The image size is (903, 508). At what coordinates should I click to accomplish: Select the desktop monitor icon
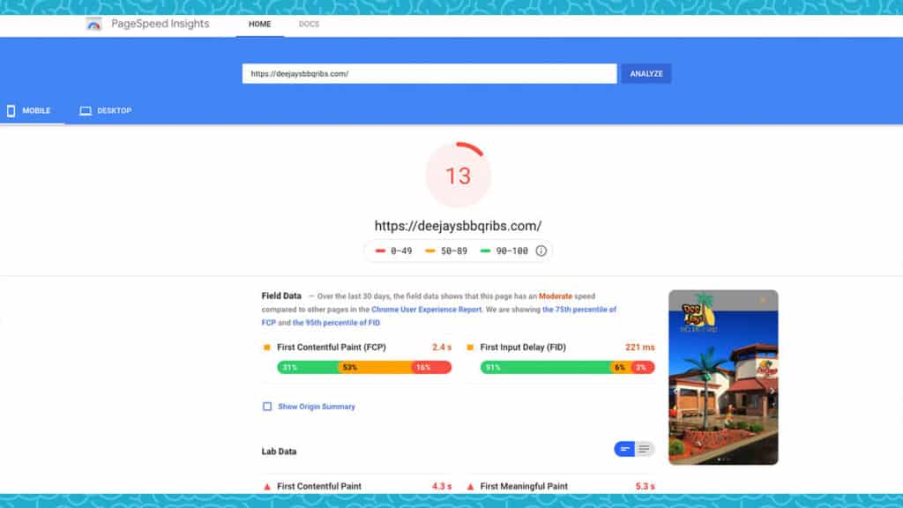click(x=86, y=111)
